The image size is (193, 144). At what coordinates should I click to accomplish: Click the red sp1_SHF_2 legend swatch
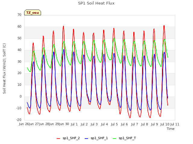pyautogui.click(x=58, y=139)
